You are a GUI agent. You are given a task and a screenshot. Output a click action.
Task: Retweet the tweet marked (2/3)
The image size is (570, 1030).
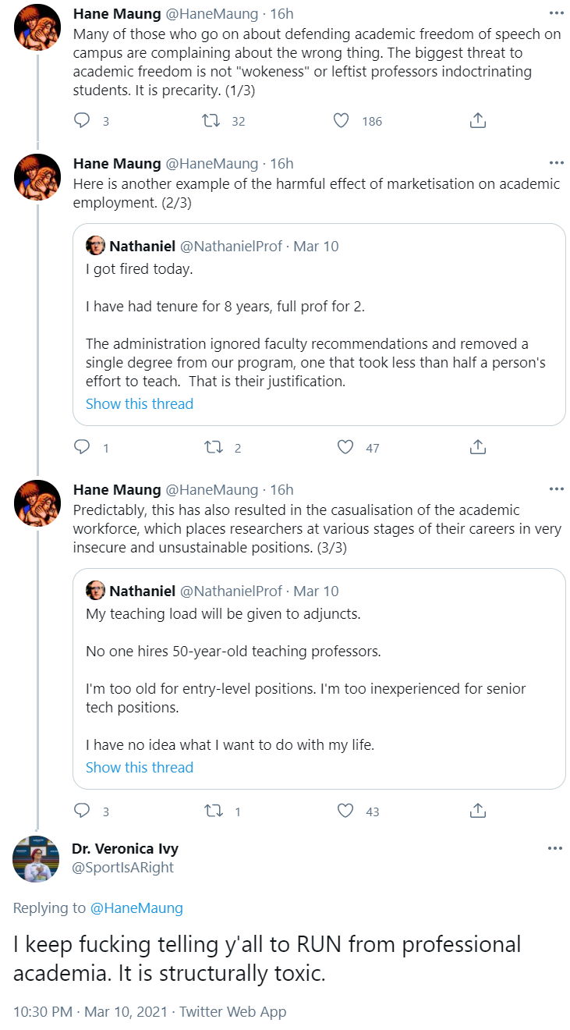click(x=212, y=447)
